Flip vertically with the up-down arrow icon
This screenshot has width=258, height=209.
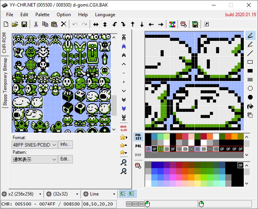point(105,25)
